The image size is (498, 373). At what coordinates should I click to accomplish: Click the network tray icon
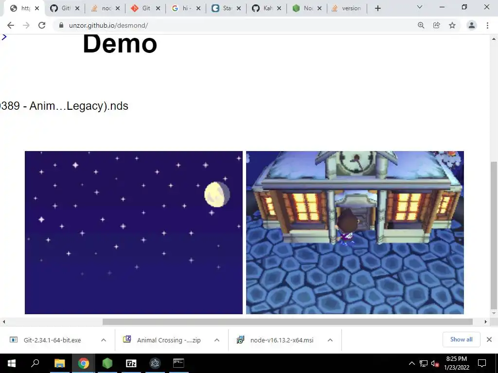point(424,363)
